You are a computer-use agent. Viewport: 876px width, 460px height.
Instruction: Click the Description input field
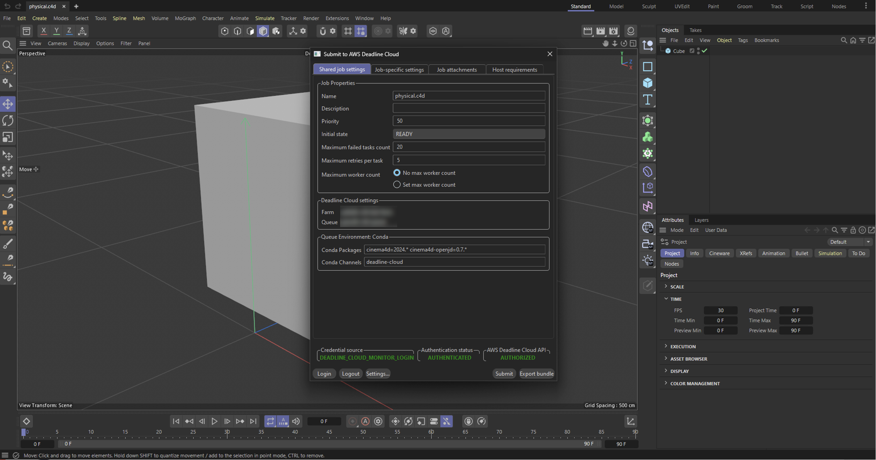click(469, 108)
